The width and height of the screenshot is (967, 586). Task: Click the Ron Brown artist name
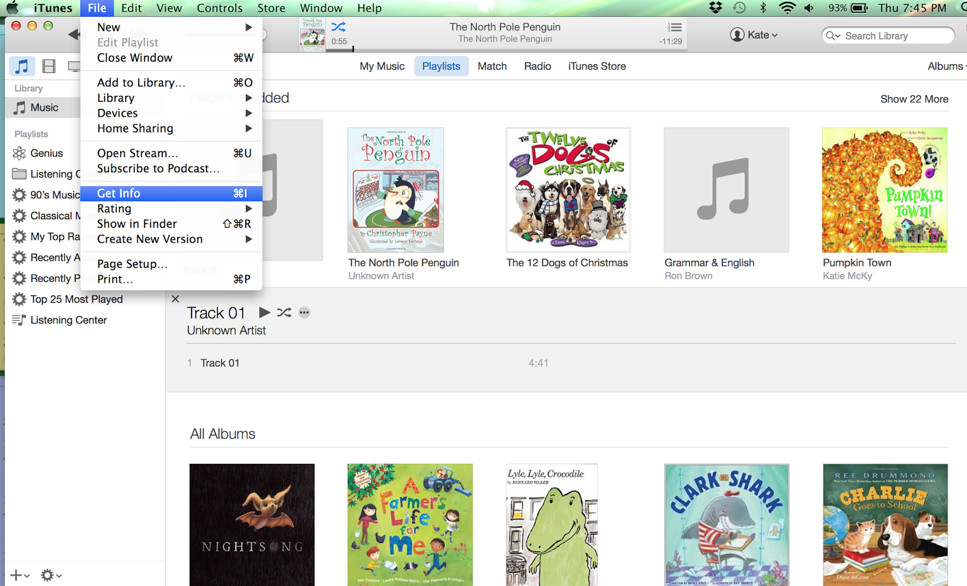pos(688,276)
